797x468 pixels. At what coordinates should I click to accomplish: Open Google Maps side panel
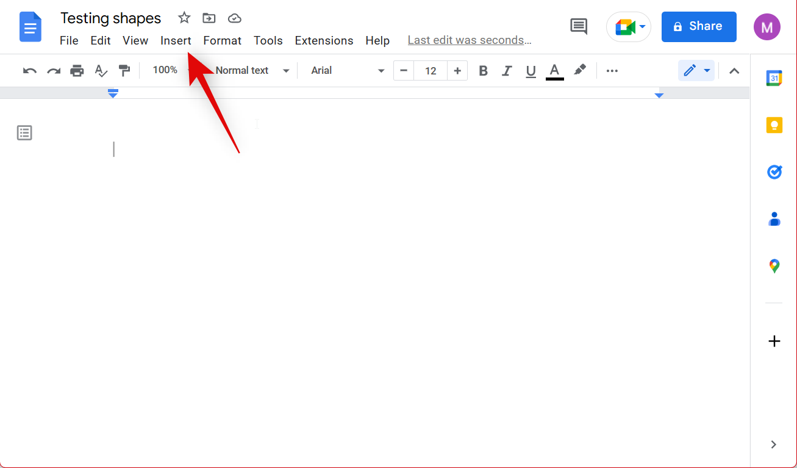[774, 266]
